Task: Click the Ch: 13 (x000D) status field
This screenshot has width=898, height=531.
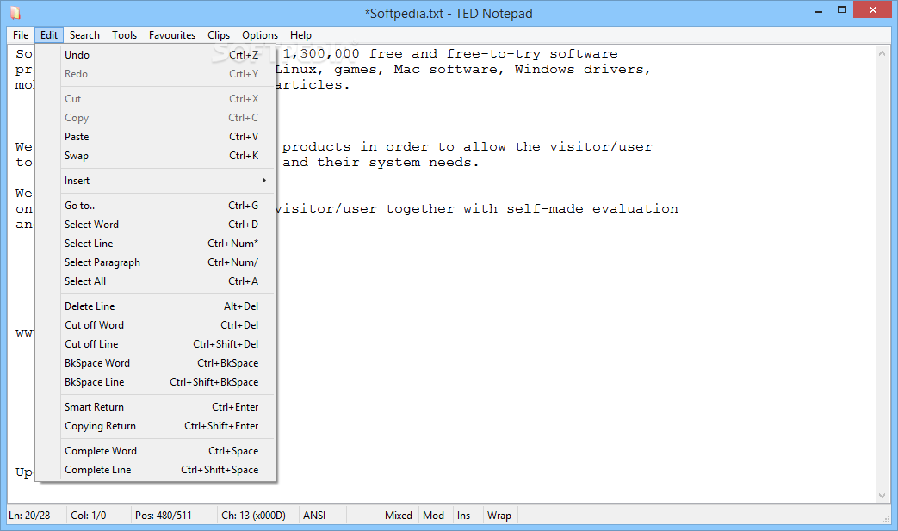Action: tap(258, 515)
